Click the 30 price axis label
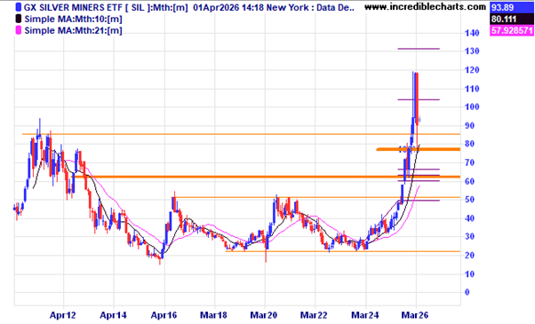Image resolution: width=535 pixels, height=324 pixels. pos(469,237)
